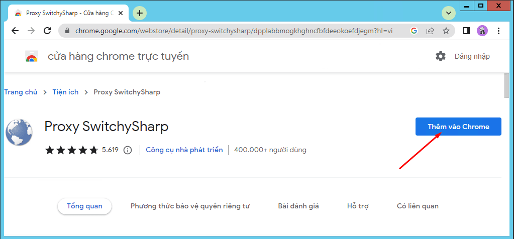Click the Google icon in address bar

(414, 31)
